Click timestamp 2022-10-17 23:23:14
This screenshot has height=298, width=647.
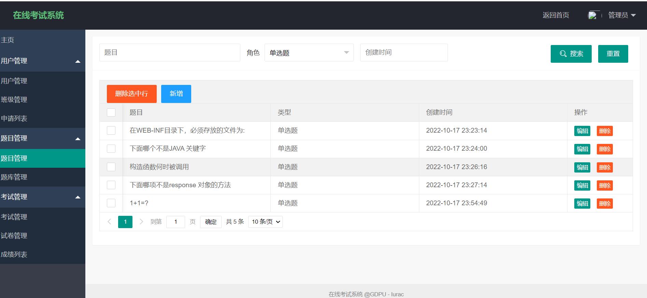[x=456, y=131]
